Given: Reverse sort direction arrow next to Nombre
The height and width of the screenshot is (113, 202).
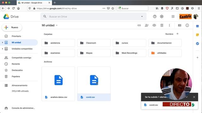Looking at the screenshot, I should click(x=177, y=34).
